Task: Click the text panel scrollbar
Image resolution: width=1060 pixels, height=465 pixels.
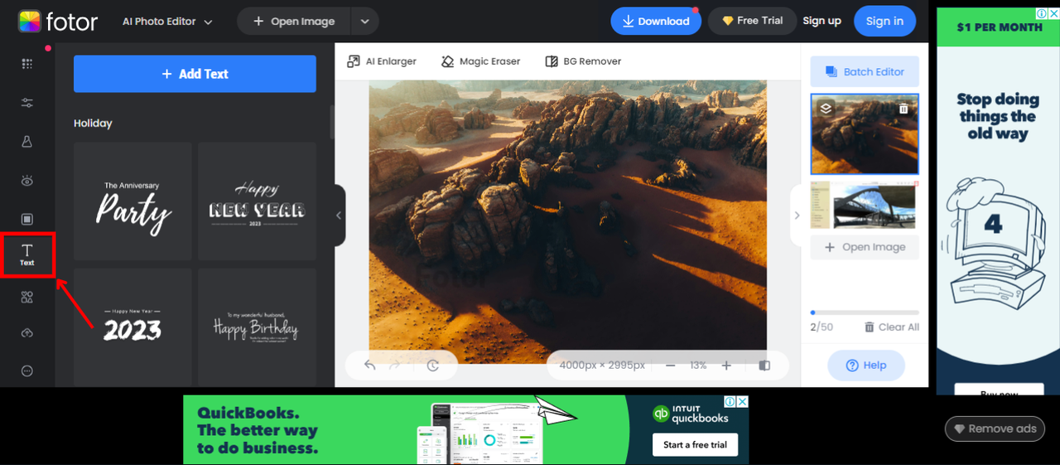Action: [x=332, y=122]
